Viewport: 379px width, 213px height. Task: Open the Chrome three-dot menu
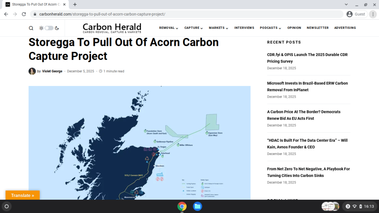pos(373,14)
